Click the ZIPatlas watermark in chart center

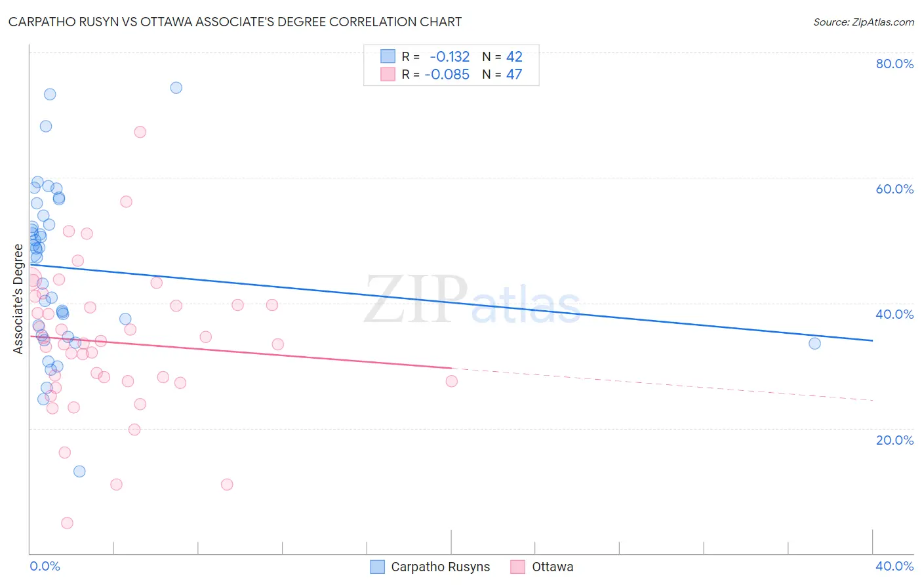click(x=472, y=300)
